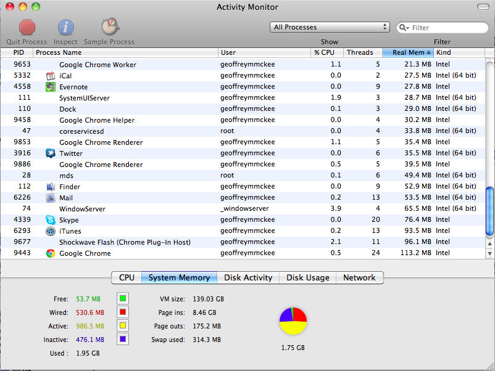Open the Network tab
Viewport: 495px width, 371px height.
pyautogui.click(x=360, y=277)
